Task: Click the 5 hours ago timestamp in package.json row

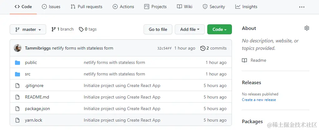Action: 215,109
